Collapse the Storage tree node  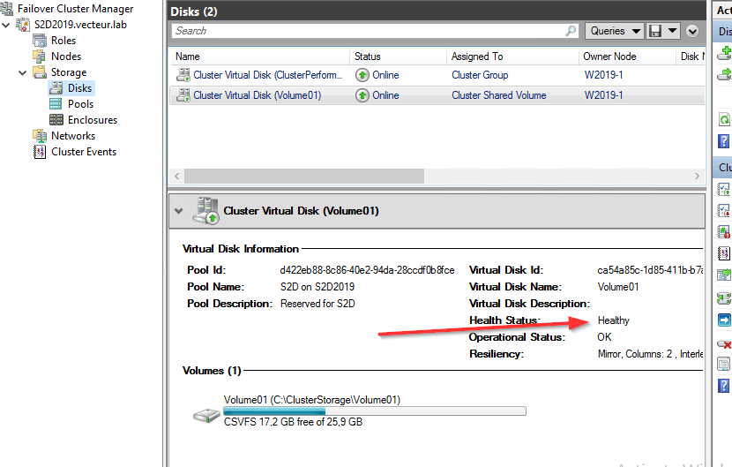pyautogui.click(x=23, y=72)
